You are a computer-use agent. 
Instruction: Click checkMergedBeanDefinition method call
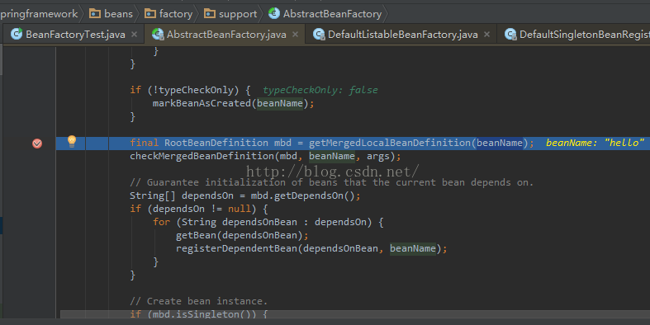pos(202,156)
